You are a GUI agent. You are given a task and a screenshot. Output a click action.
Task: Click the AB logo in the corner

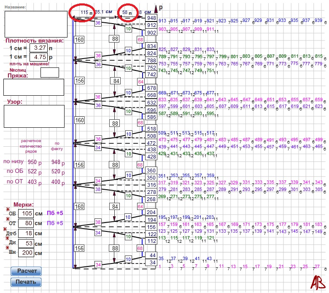(316, 282)
